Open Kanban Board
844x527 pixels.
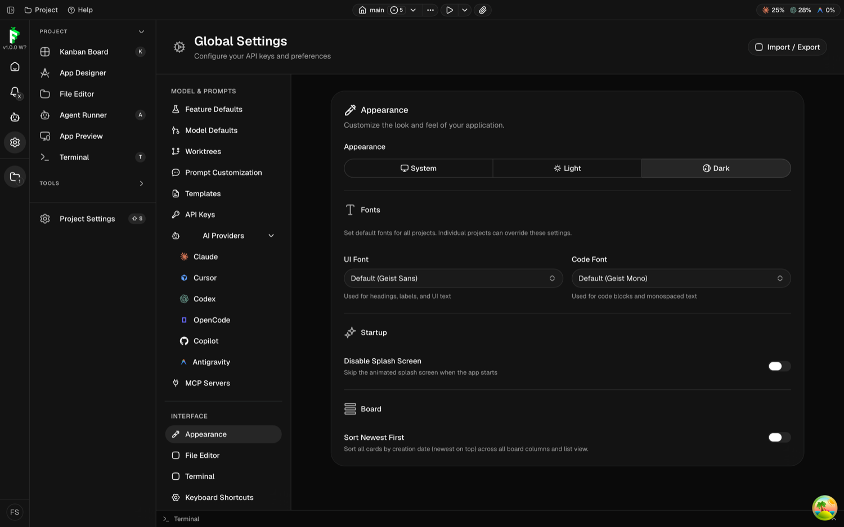(x=92, y=52)
